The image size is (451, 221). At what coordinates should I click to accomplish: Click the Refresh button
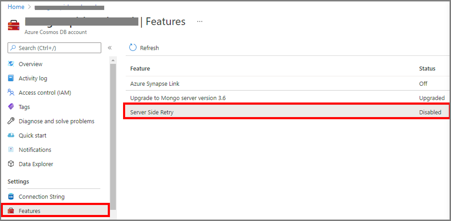(x=144, y=48)
